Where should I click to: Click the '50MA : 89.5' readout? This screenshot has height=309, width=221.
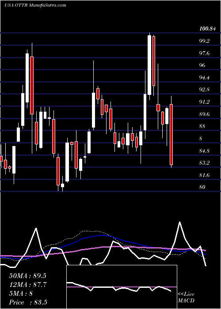27,276
